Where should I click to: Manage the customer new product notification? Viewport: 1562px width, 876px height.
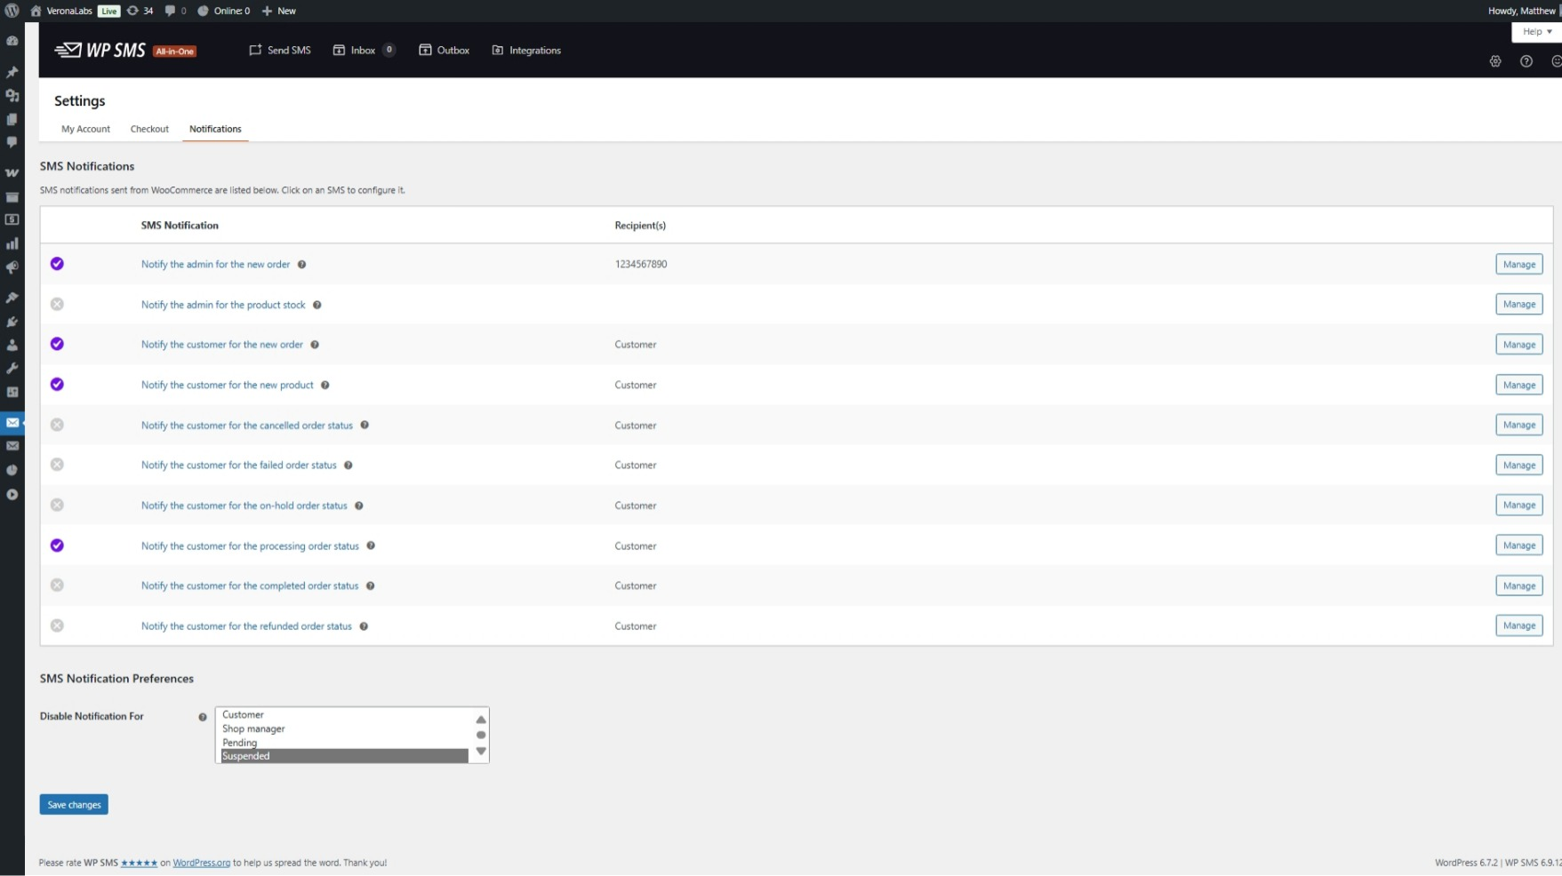tap(1519, 386)
